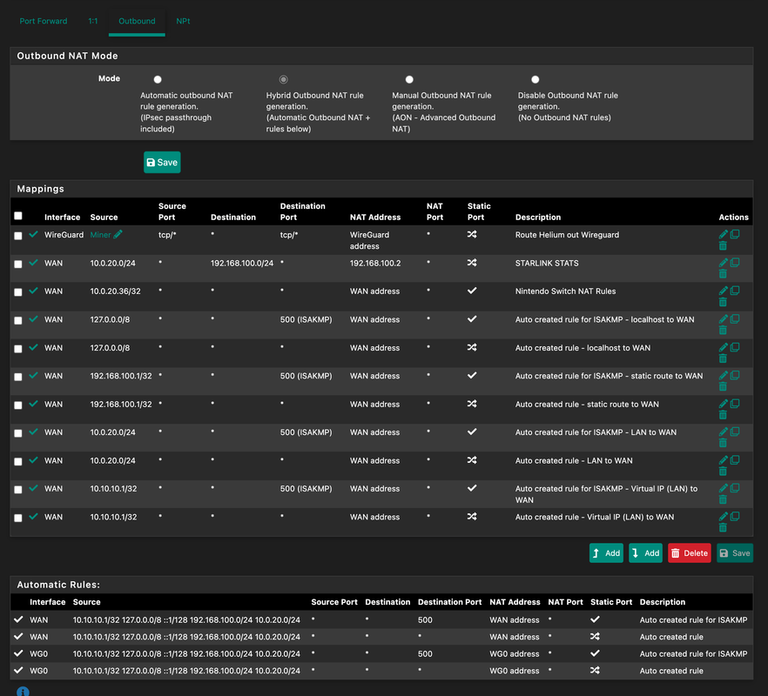
Task: Check the select-all checkbox in Mappings header
Action: coord(18,216)
